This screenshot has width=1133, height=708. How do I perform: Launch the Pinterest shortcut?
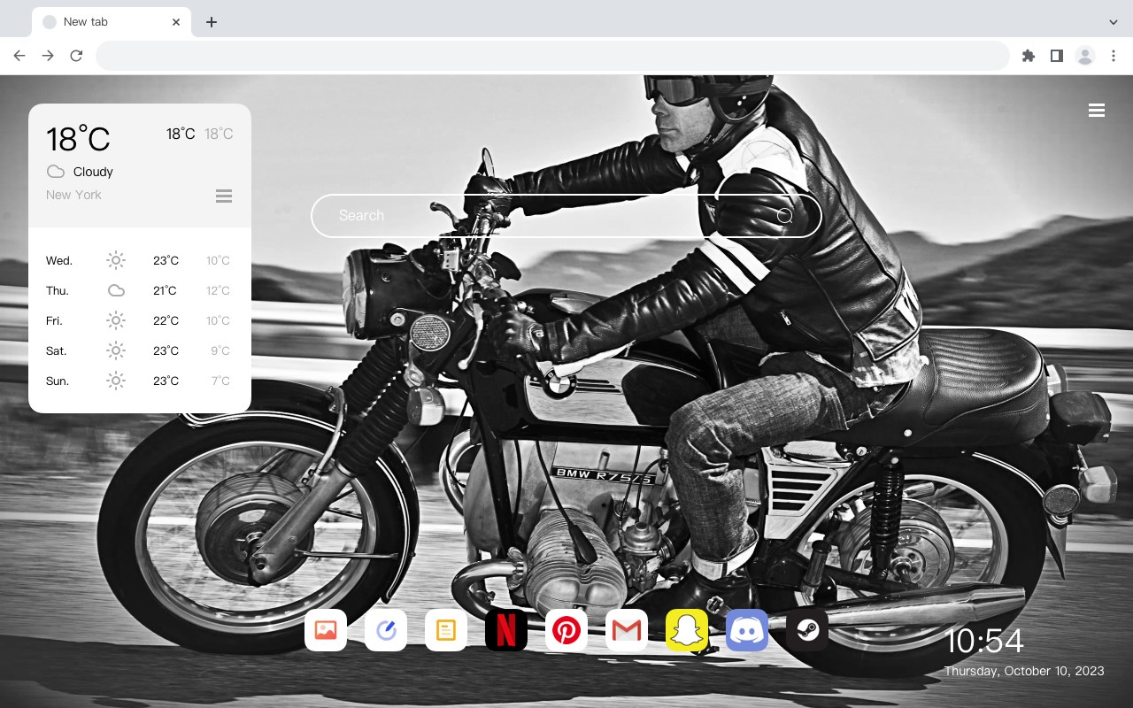(566, 630)
